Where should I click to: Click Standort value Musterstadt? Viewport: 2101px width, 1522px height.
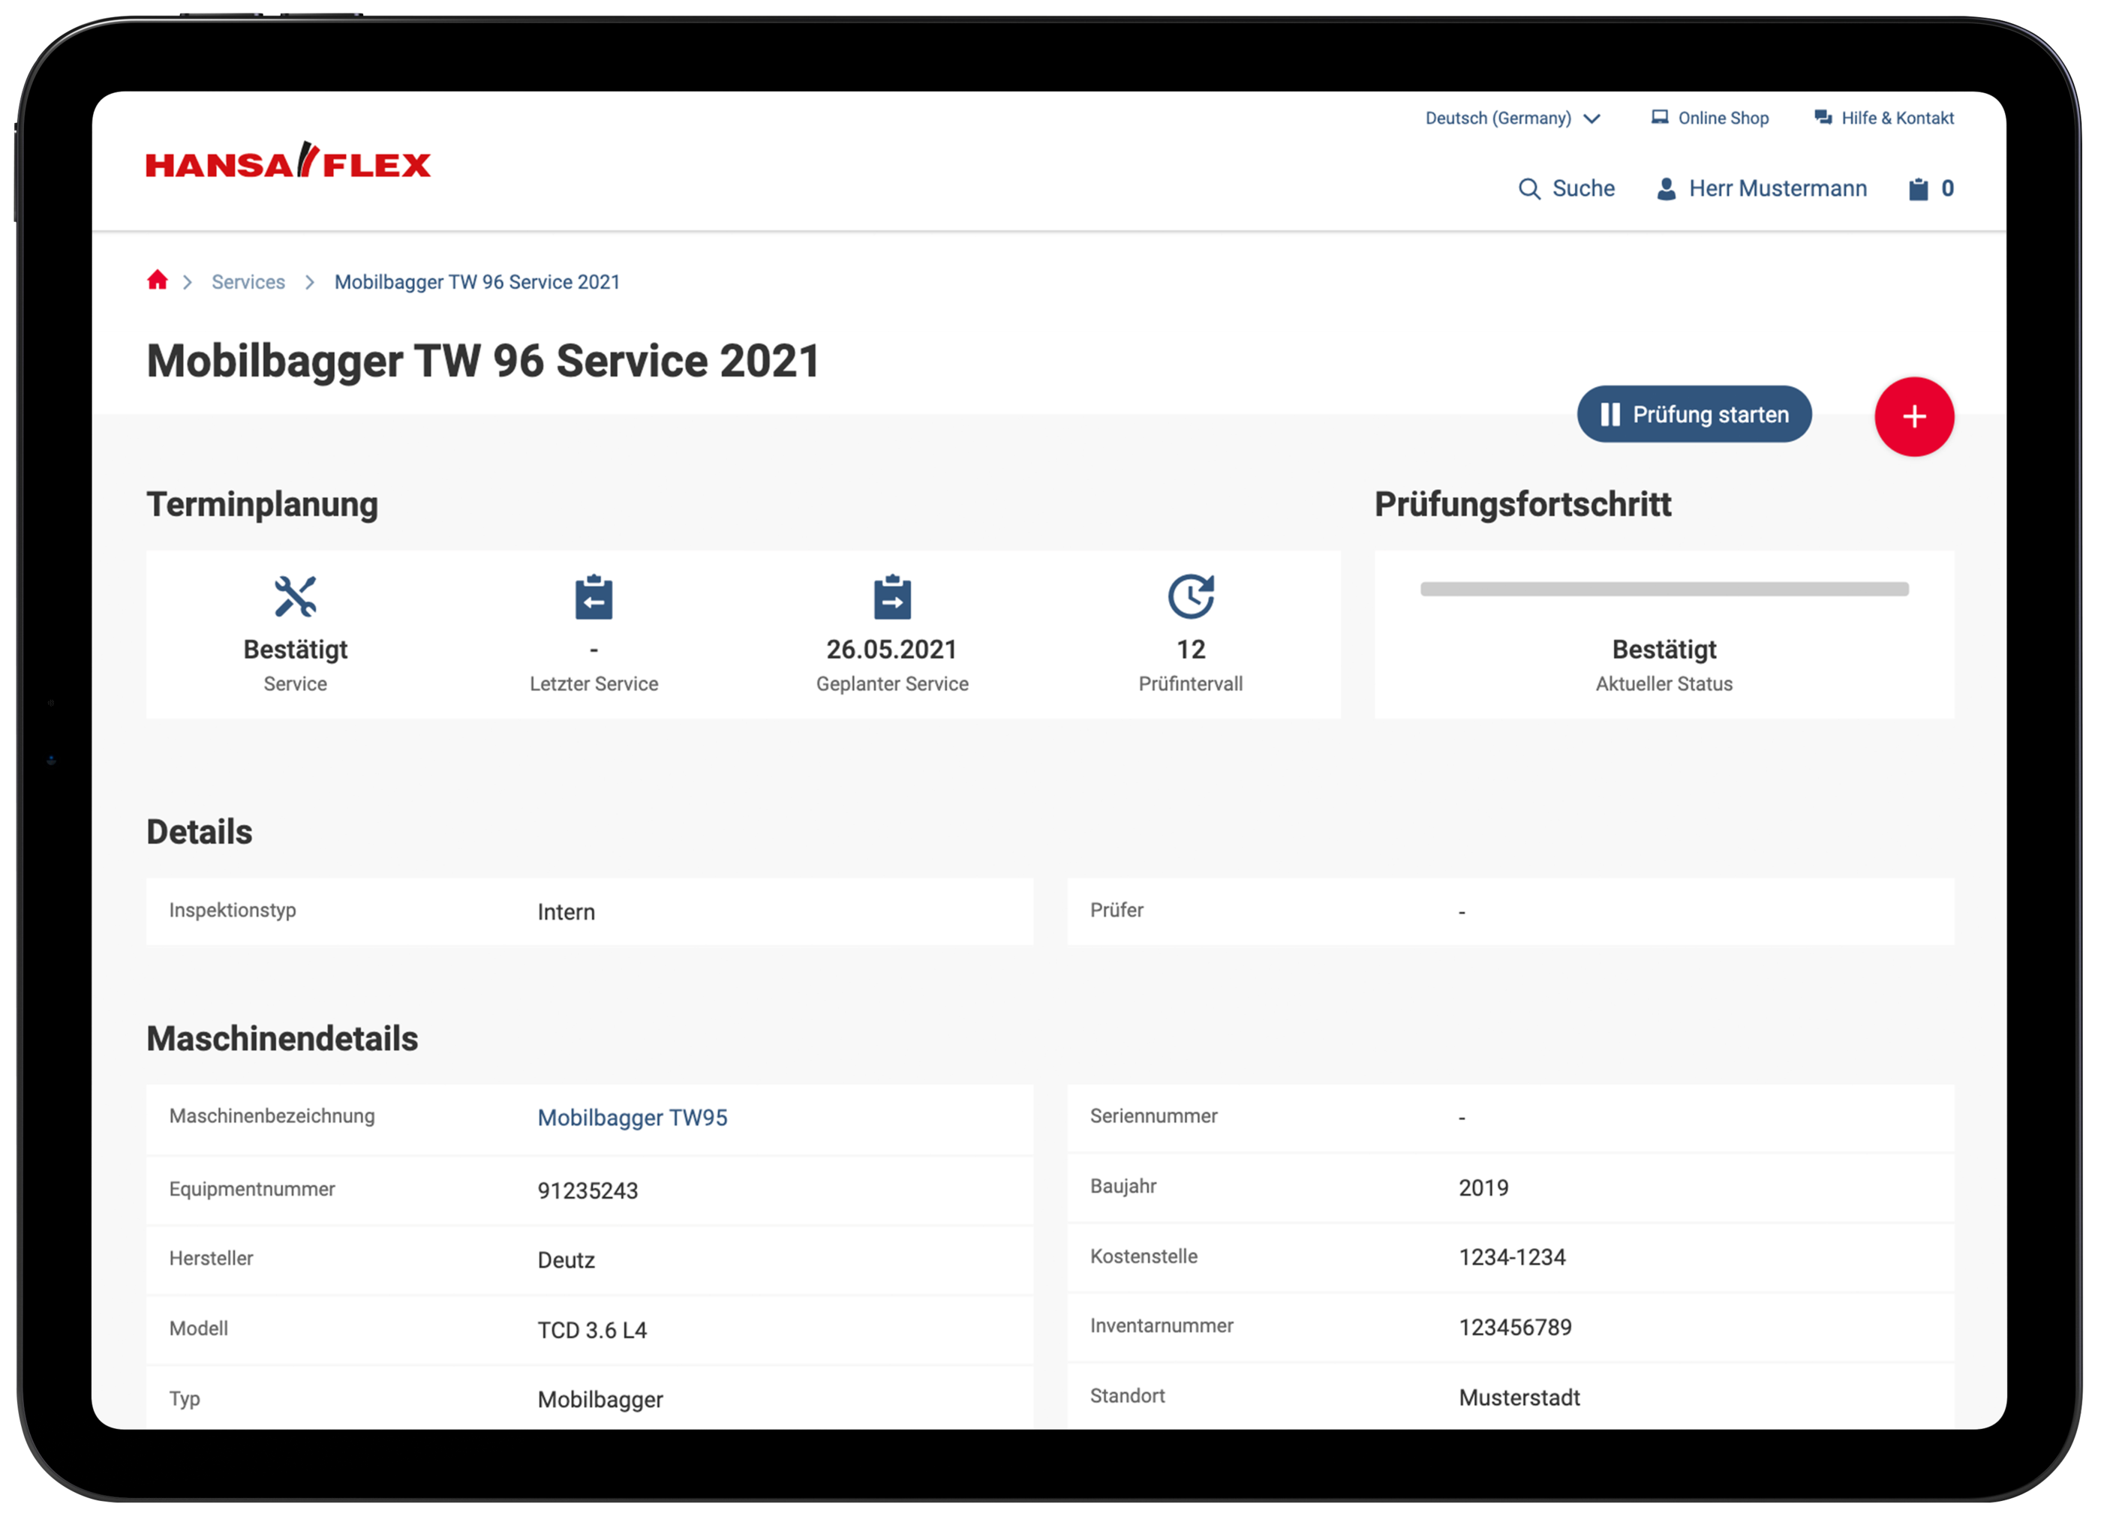pos(1519,1398)
